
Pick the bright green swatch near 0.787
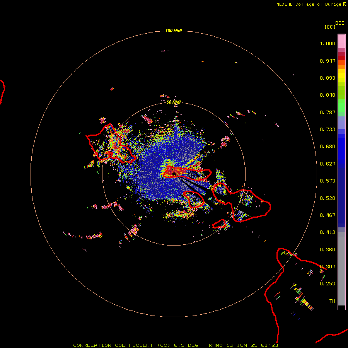coord(341,107)
